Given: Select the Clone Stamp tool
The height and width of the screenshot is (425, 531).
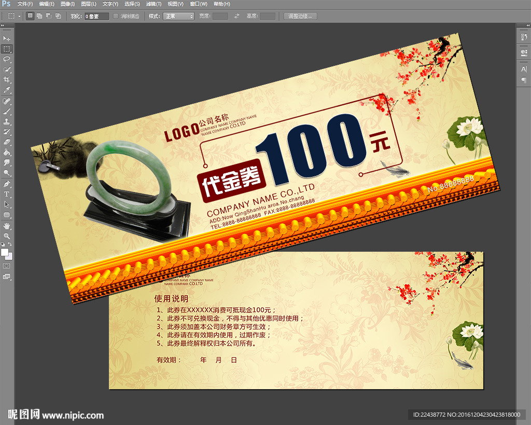Looking at the screenshot, I should [x=7, y=121].
